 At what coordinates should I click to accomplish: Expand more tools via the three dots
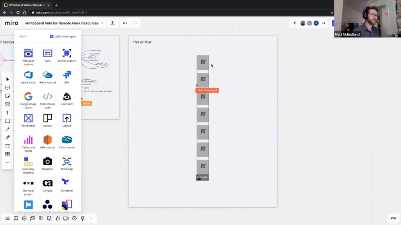(x=7, y=162)
